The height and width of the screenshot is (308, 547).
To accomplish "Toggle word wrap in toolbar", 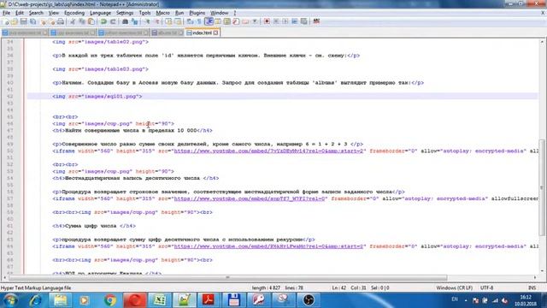I will pos(190,21).
